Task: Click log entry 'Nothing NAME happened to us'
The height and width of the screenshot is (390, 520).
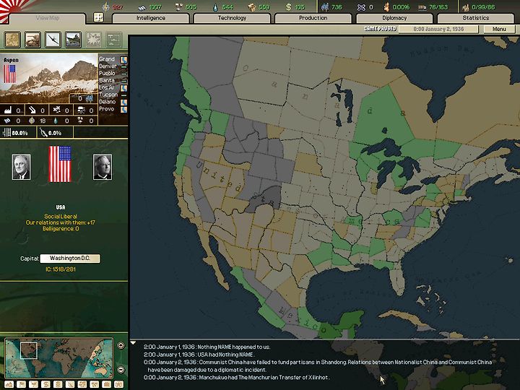Action: (207, 347)
